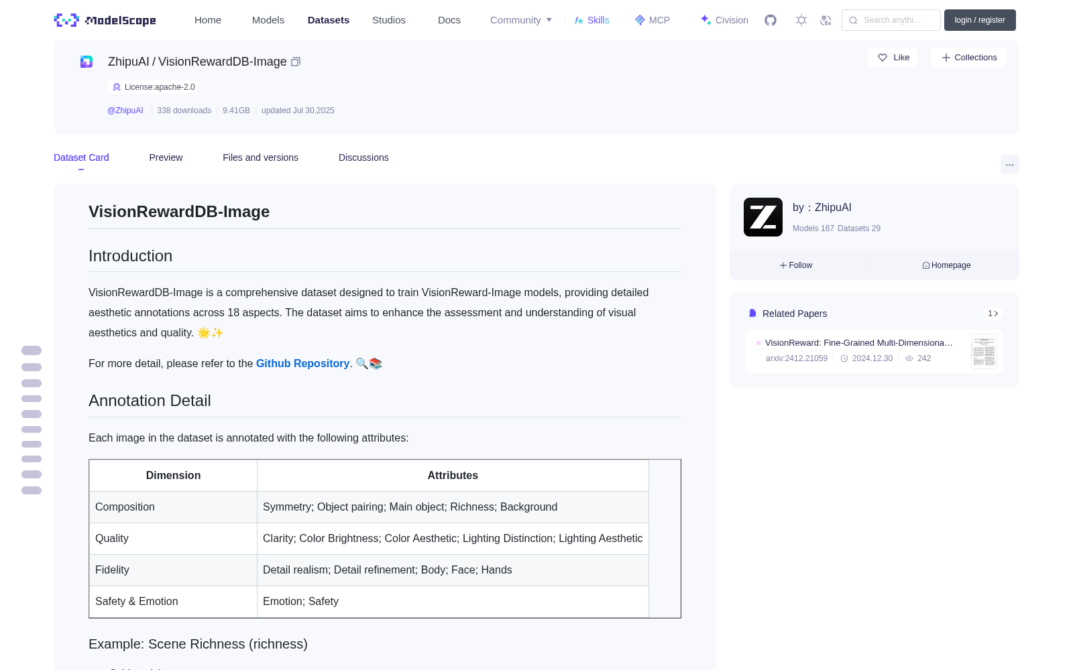Add dataset to Collections
1073x670 pixels.
(968, 58)
